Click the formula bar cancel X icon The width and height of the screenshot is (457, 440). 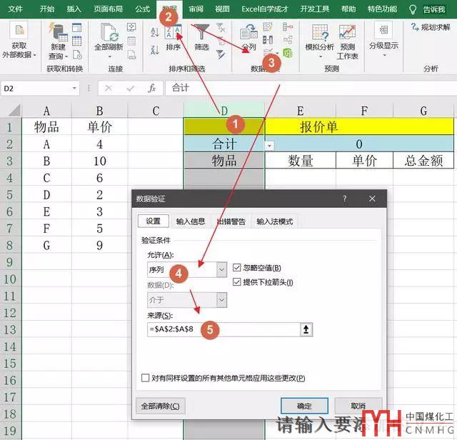coord(109,88)
